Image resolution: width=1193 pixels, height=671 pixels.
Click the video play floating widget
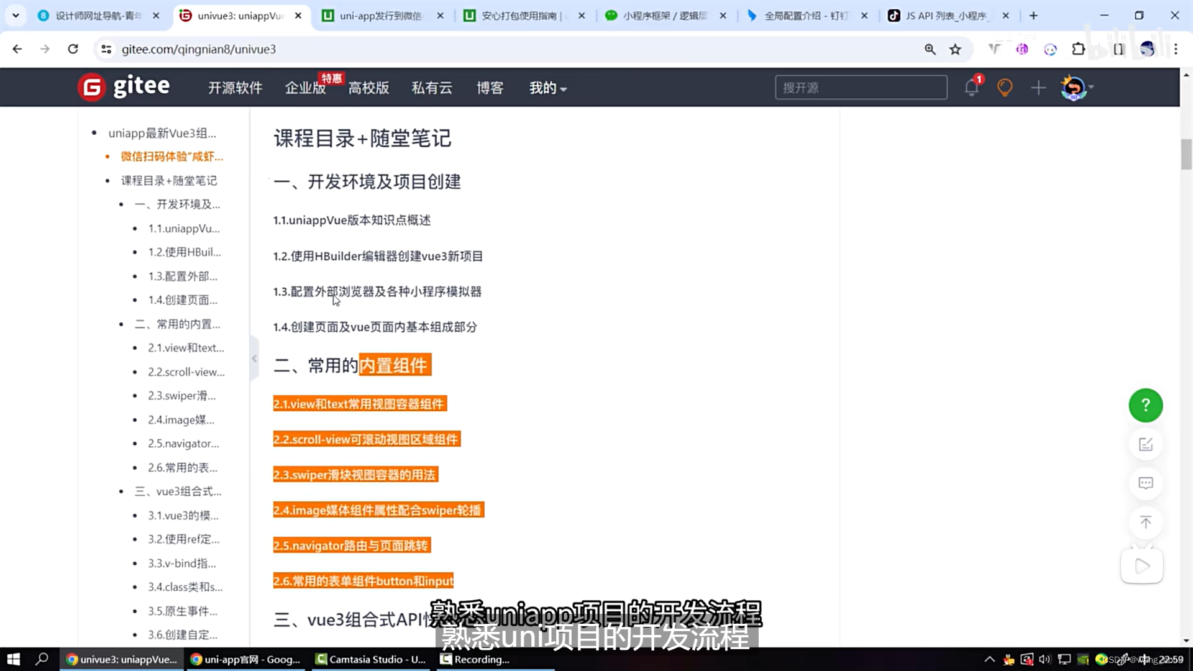click(1142, 565)
